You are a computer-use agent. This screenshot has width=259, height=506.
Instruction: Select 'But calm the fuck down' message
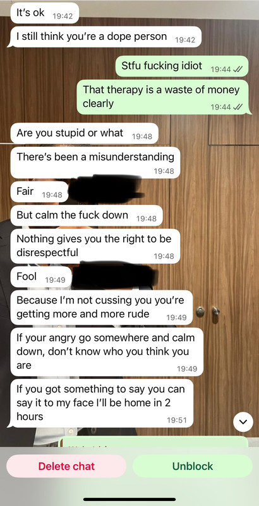[87, 215]
